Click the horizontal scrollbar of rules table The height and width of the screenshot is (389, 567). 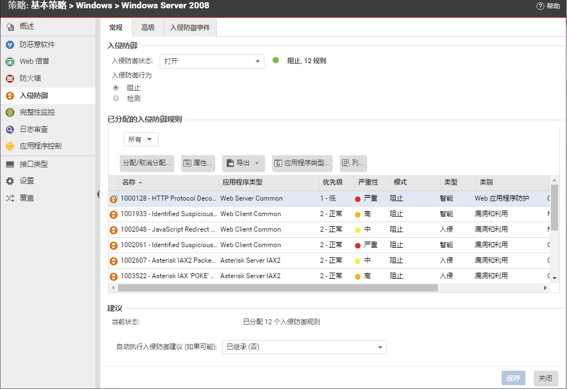(x=277, y=288)
